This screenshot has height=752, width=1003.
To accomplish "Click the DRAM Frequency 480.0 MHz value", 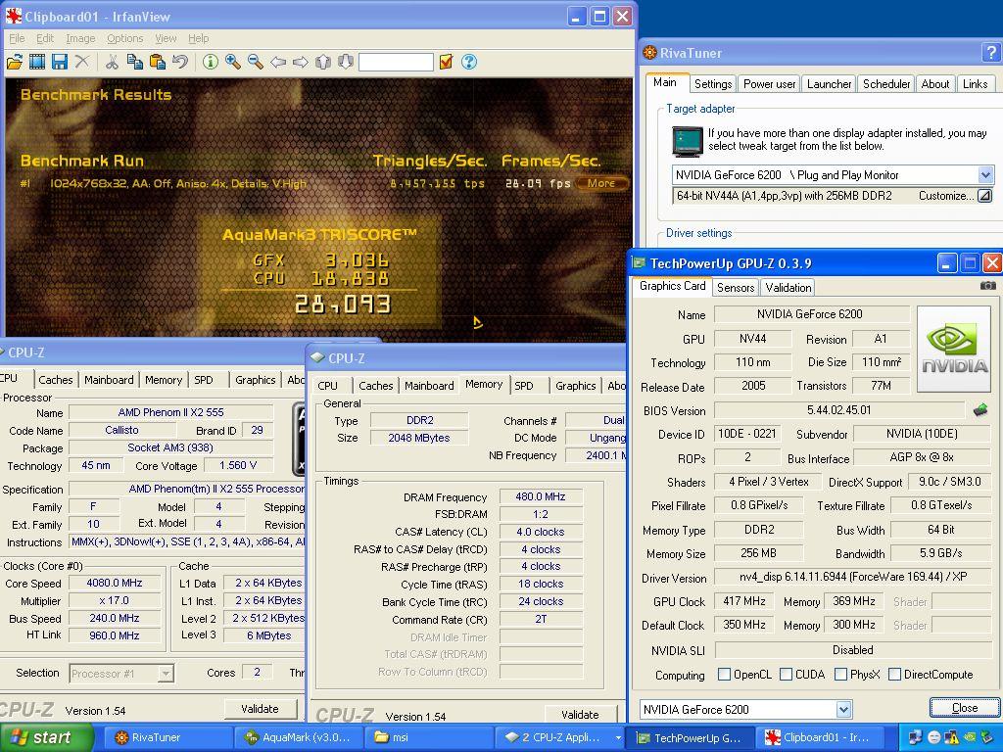I will tap(541, 496).
